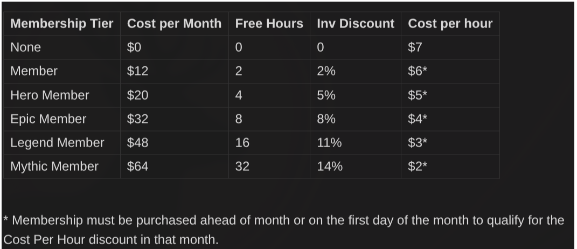Click the 32 free hours cell
The height and width of the screenshot is (249, 577).
(269, 167)
